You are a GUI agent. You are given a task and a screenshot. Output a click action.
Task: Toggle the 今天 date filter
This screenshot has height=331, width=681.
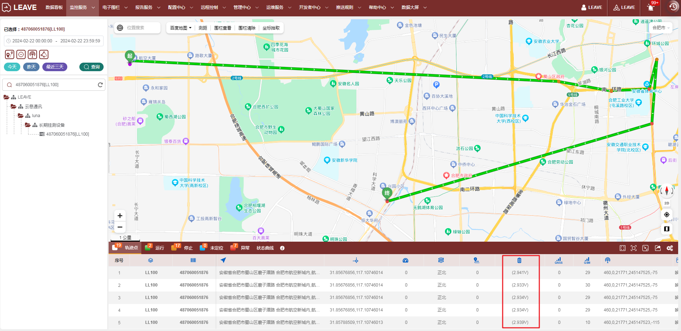point(12,67)
